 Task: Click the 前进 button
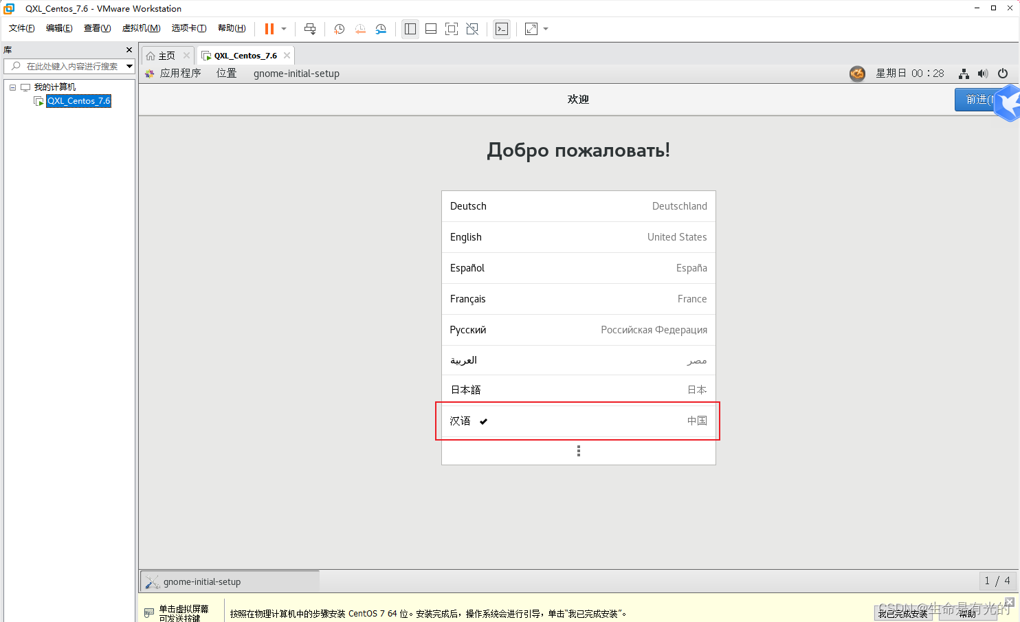(x=977, y=100)
